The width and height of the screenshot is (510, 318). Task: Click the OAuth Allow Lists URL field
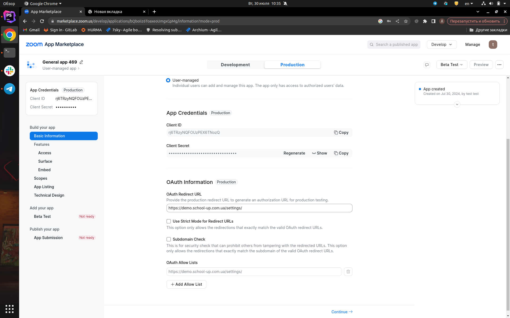254,272
